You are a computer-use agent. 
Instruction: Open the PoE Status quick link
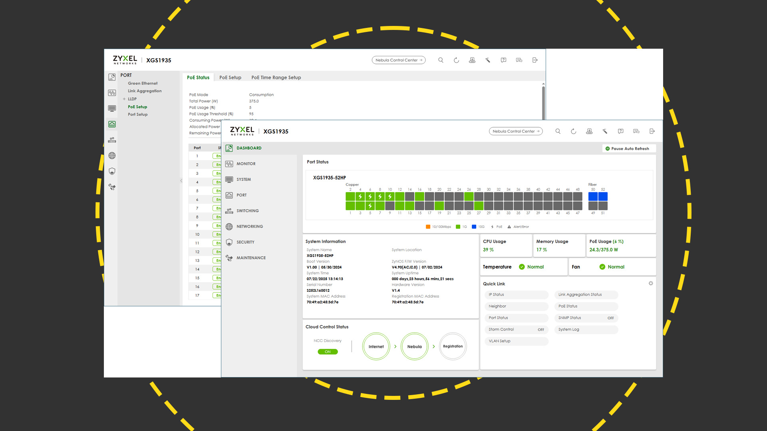(x=586, y=306)
